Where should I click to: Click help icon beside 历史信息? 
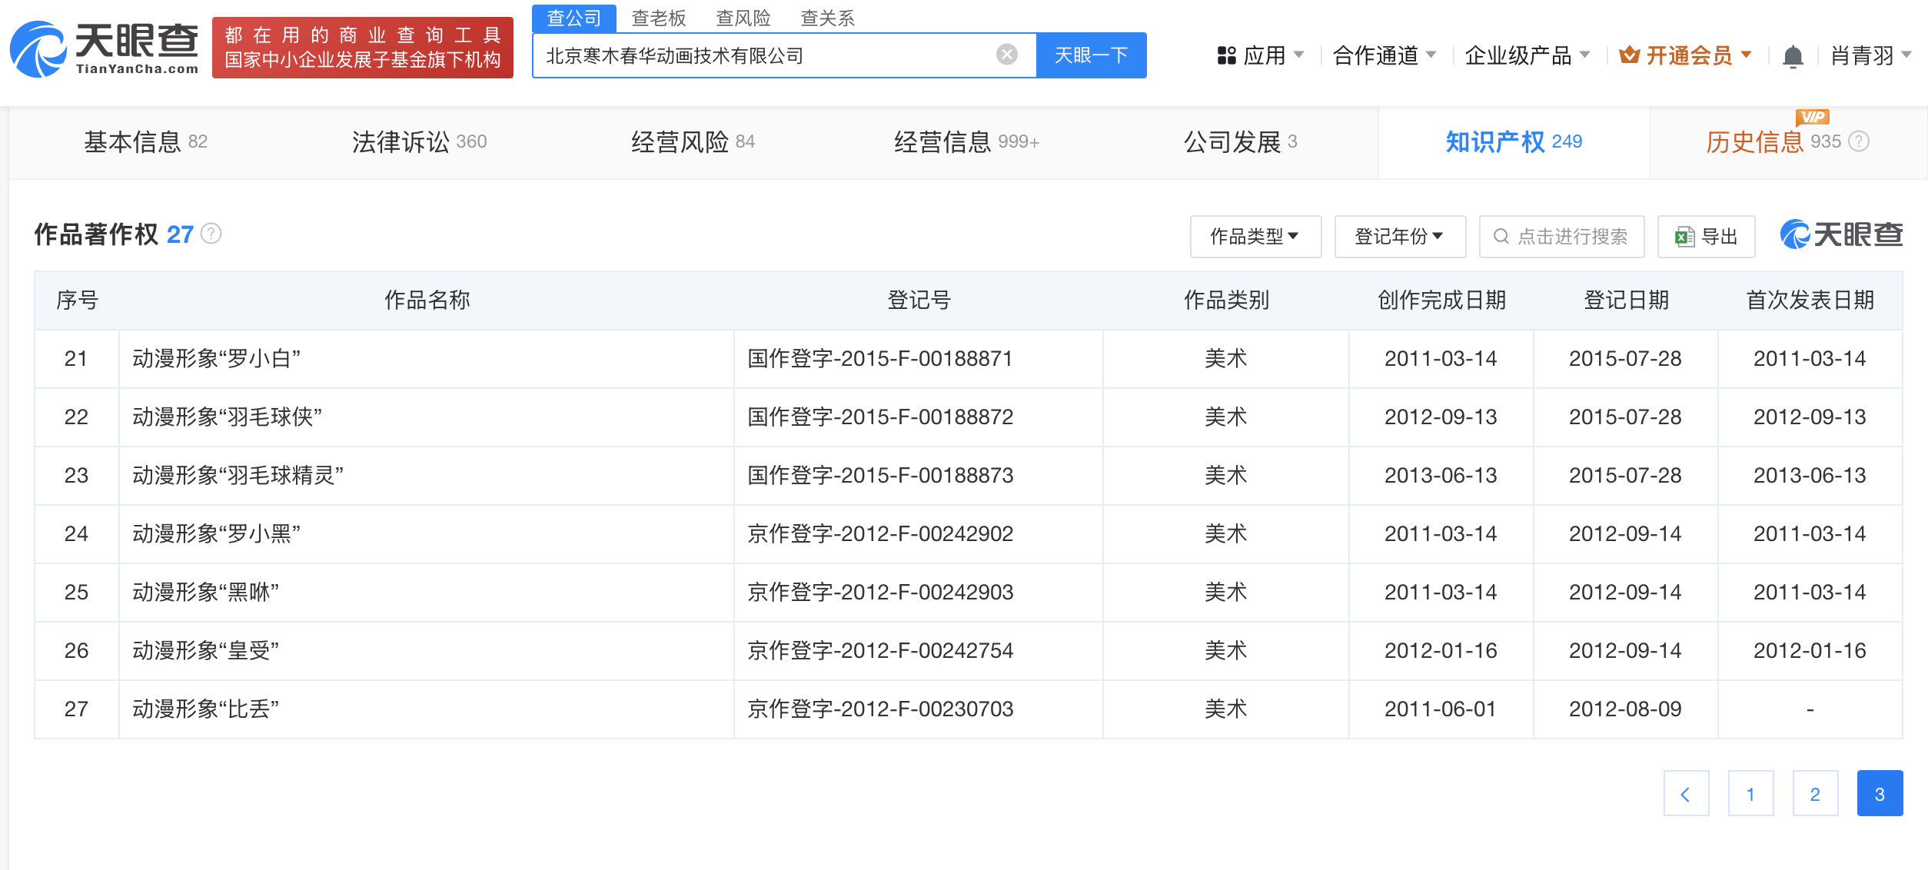point(1859,141)
